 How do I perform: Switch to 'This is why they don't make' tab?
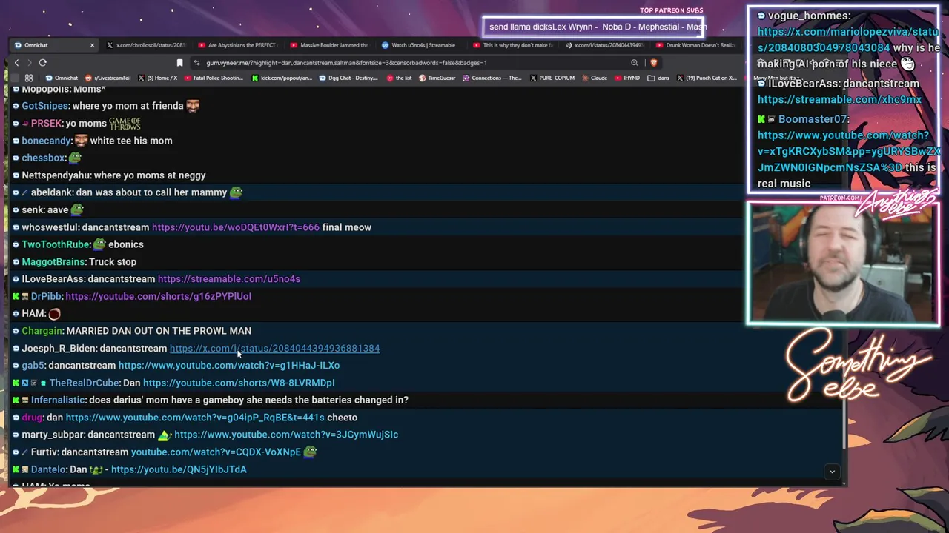[513, 45]
